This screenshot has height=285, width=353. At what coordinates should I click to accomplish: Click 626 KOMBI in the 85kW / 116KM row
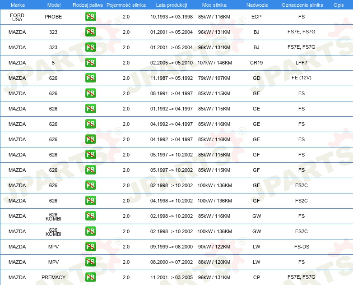click(53, 216)
